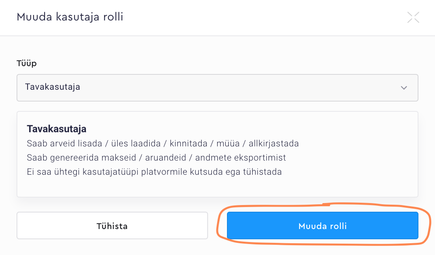This screenshot has width=435, height=255.
Task: Expand the Tüüp dropdown chevron
Action: pyautogui.click(x=403, y=87)
